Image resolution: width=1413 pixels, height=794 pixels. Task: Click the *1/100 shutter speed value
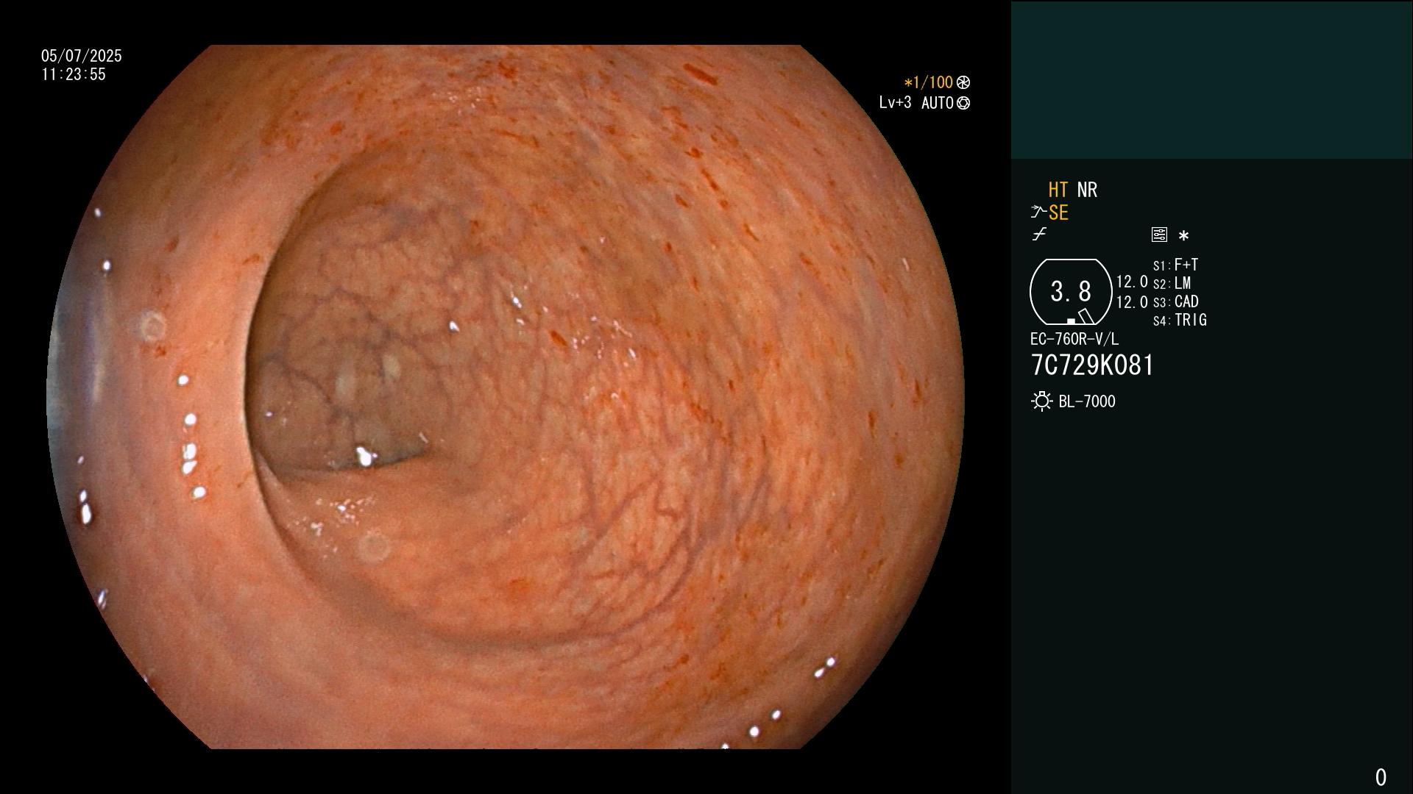click(x=928, y=82)
